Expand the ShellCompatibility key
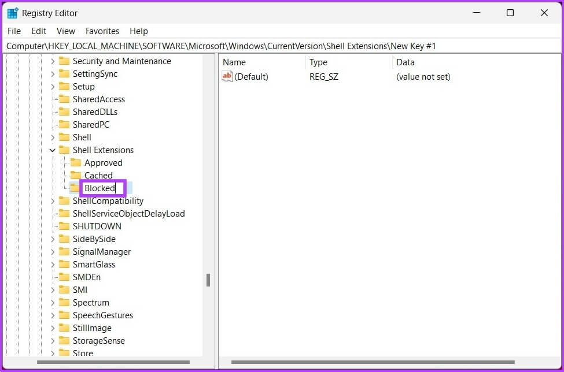Screen dimensions: 564x372 point(53,201)
